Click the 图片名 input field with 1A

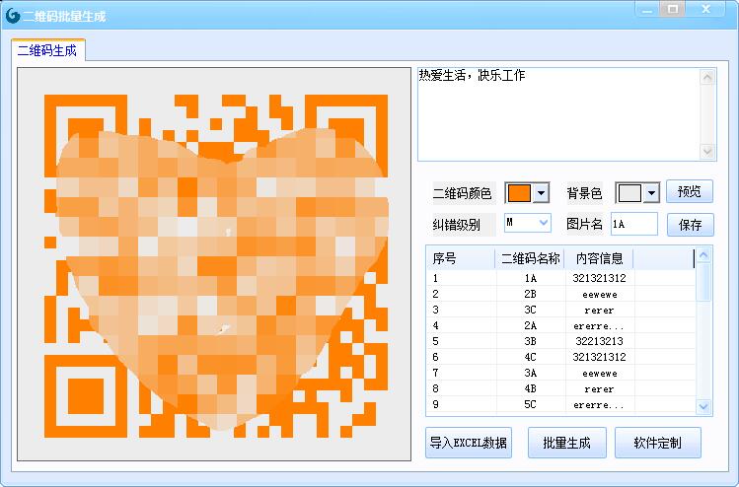[634, 224]
